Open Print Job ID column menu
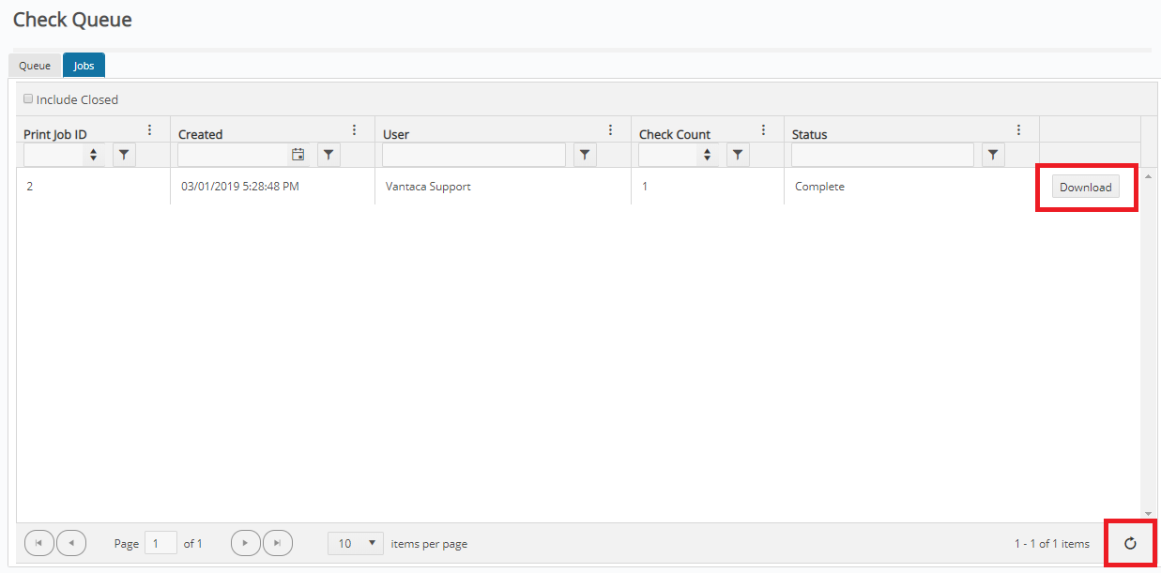 [150, 130]
